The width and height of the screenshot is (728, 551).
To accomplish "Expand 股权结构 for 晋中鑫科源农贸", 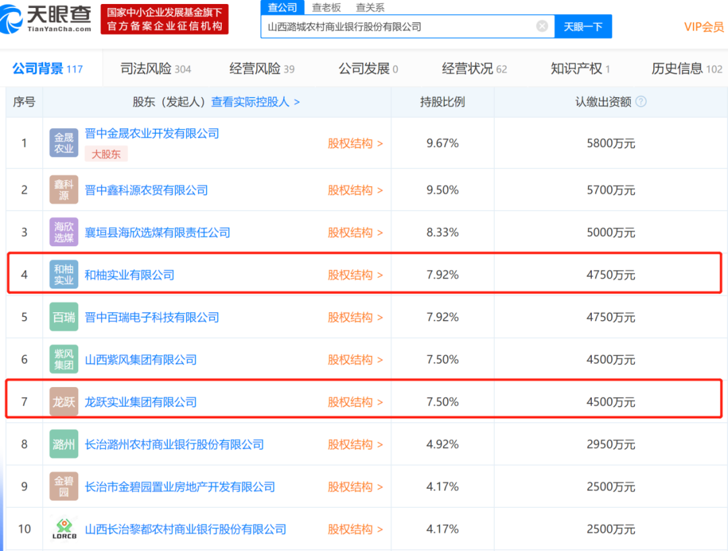I will (x=356, y=190).
